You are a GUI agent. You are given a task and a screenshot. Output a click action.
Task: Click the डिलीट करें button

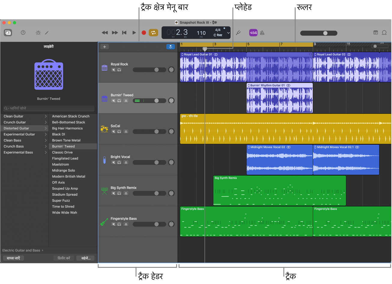pos(64,258)
